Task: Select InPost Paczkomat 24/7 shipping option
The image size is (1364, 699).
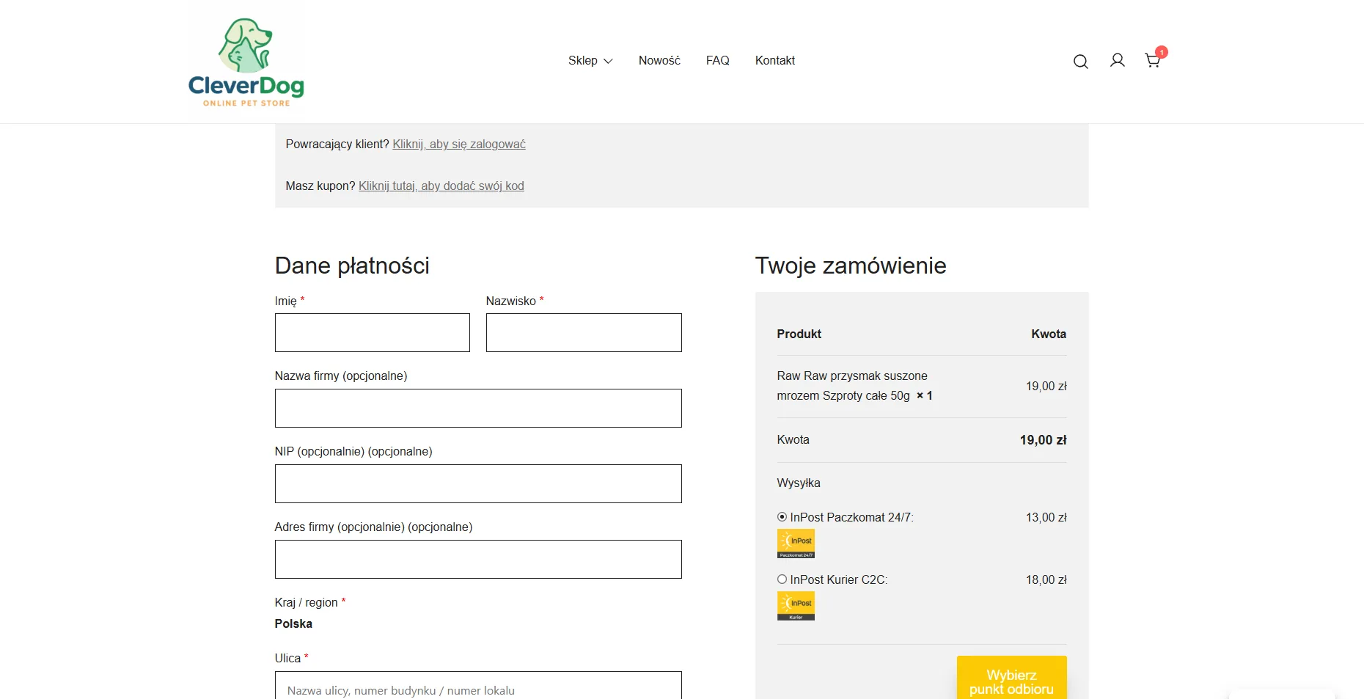Action: point(782,517)
